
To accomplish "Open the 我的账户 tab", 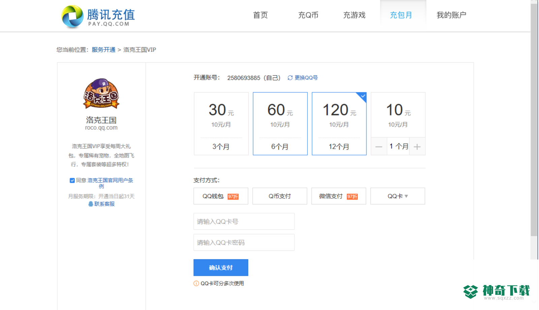I will pyautogui.click(x=451, y=15).
